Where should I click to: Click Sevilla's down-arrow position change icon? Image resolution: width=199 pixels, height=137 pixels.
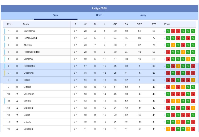(17, 101)
